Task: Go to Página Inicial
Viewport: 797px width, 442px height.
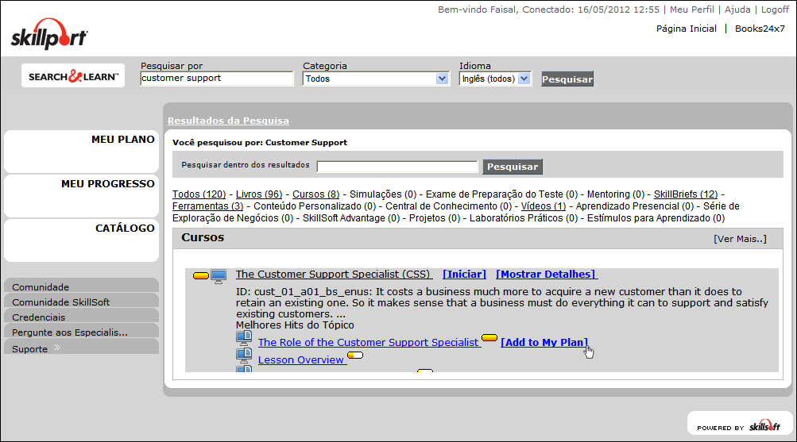Action: tap(687, 29)
